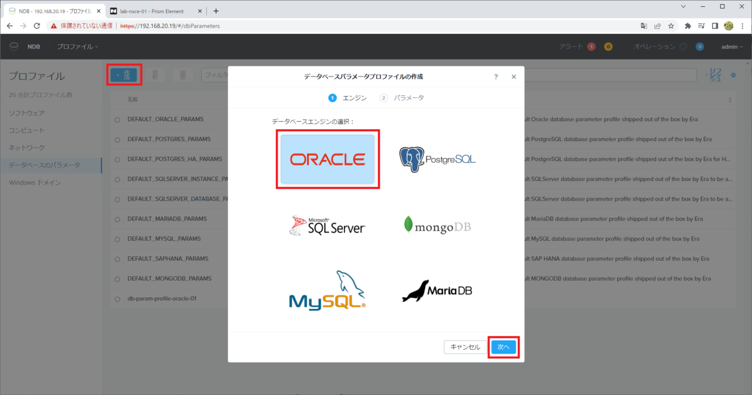Select db-param-profile-oracle-01 radio button
The image size is (752, 395).
[117, 298]
